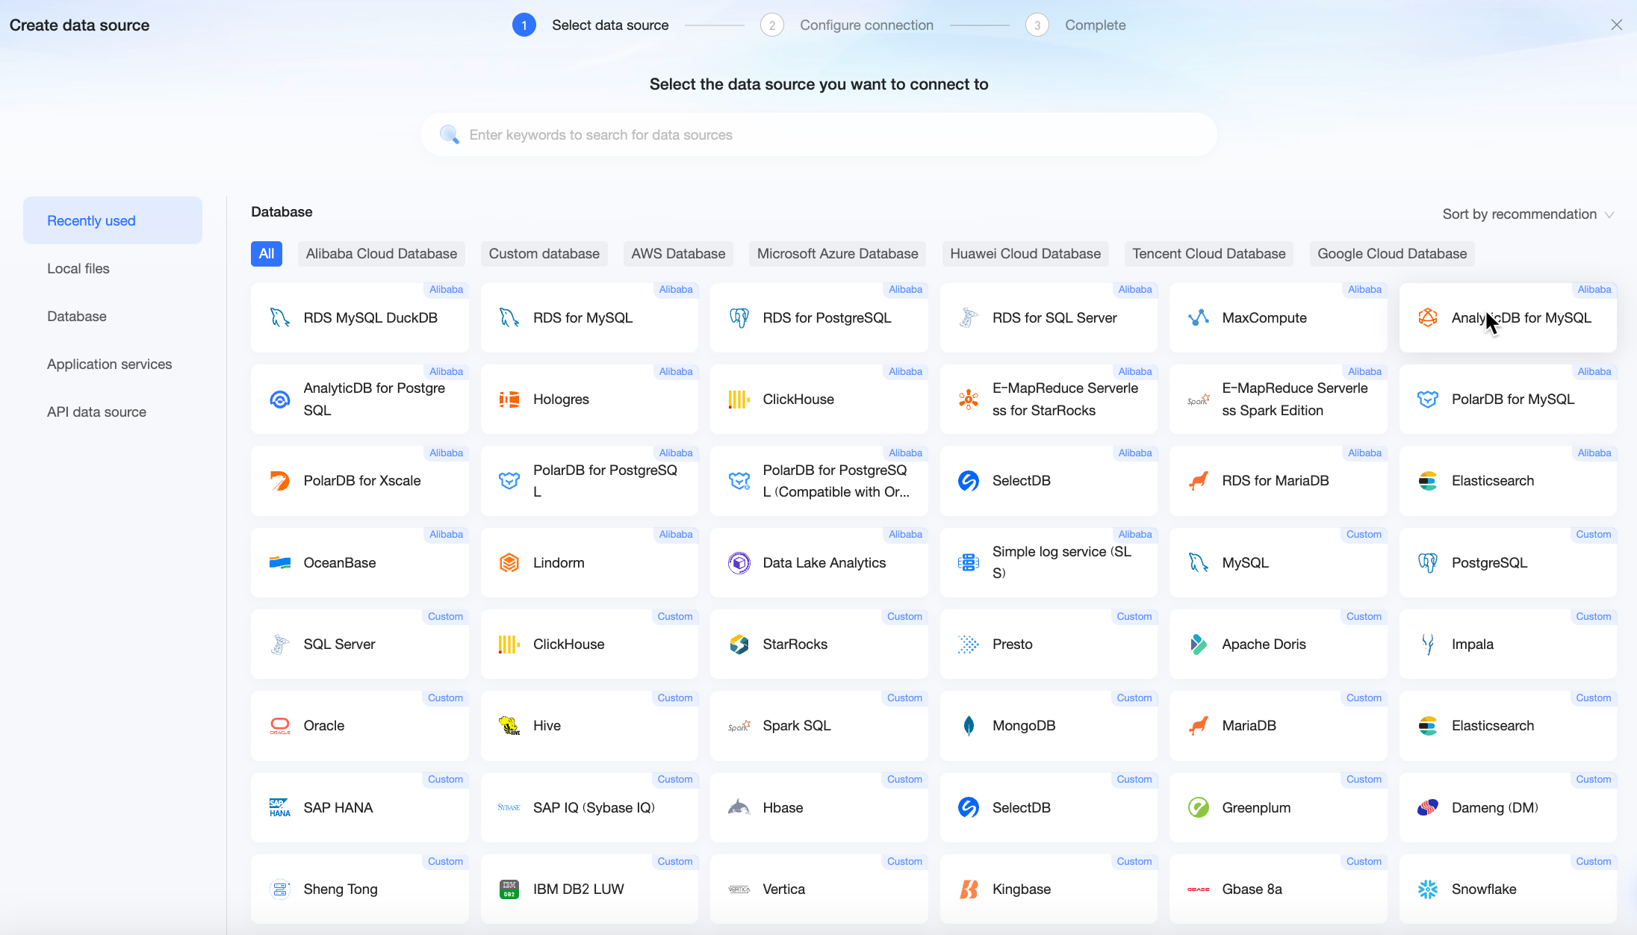Open Local files in sidebar
1637x935 pixels.
coord(78,269)
